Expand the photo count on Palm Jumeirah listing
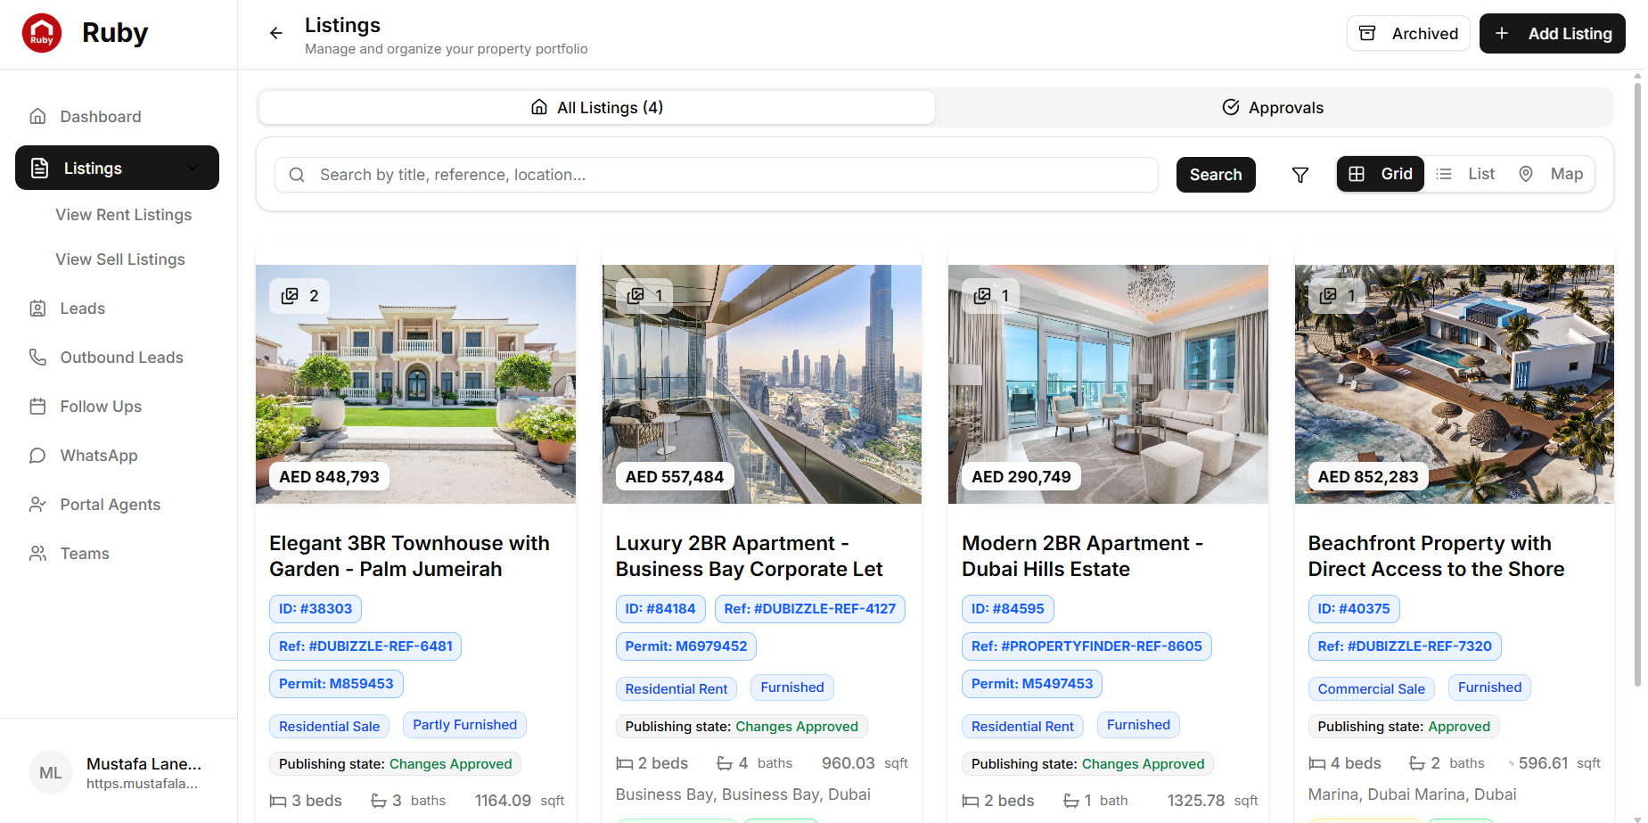 [299, 295]
